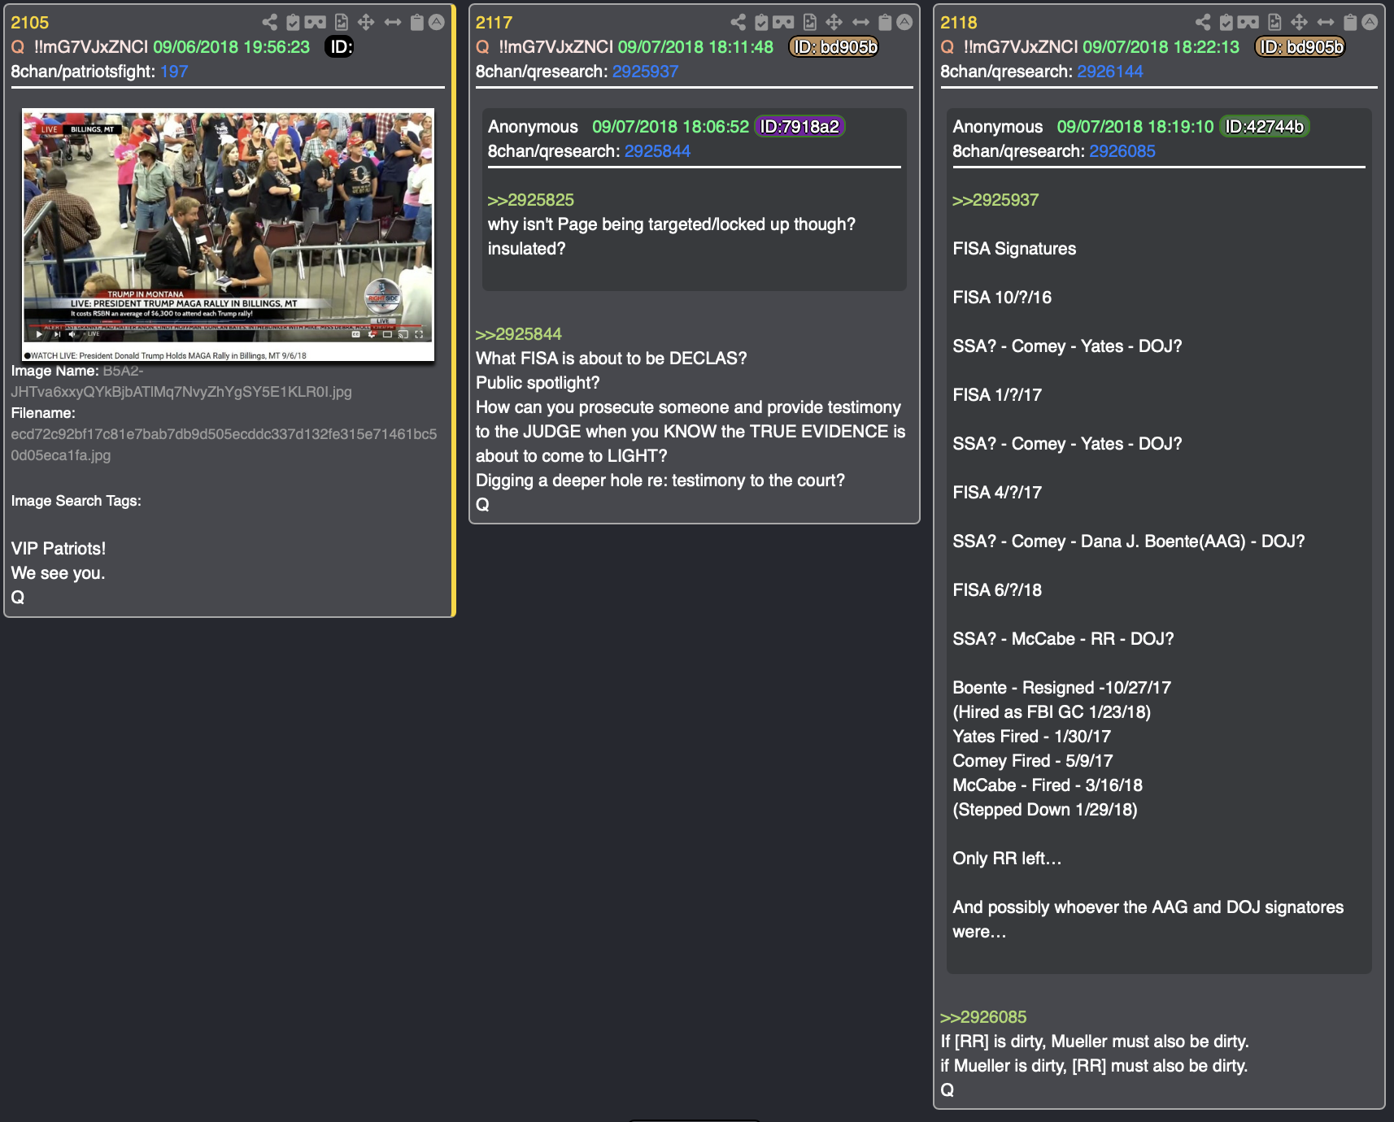This screenshot has height=1122, width=1394.
Task: Click the black ID: badge on post 2105
Action: coord(340,47)
